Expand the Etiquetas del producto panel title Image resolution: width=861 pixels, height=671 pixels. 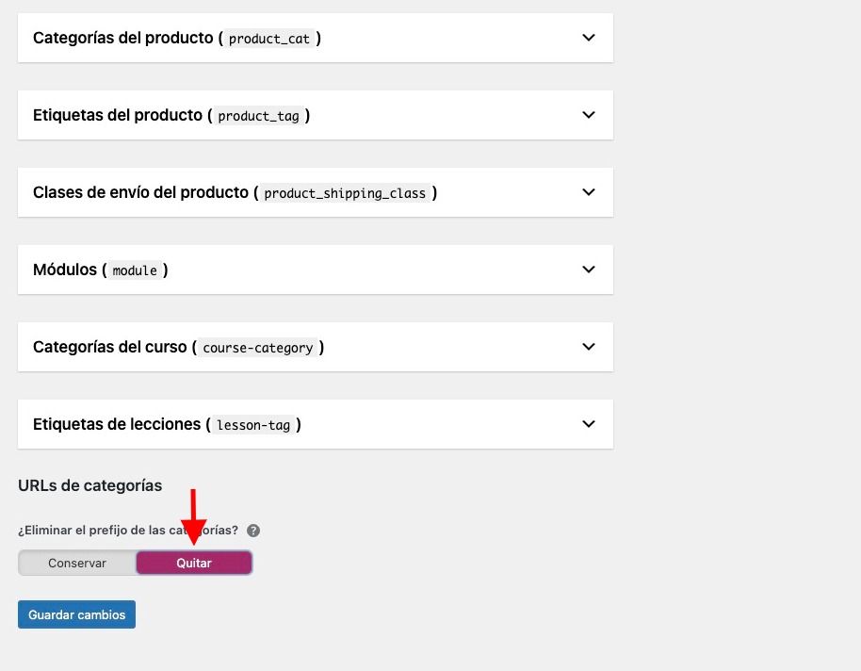pos(171,115)
